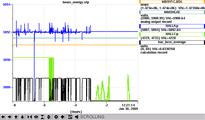
Task: Click the Jan 30, 2009 date label
Action: [128, 109]
